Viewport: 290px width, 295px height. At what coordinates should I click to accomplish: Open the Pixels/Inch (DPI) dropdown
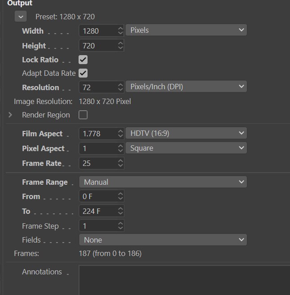186,87
